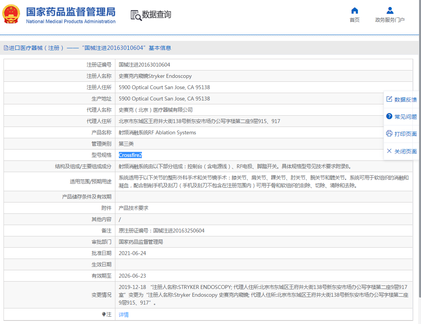Click the 政务服务门户 text label

point(389,20)
